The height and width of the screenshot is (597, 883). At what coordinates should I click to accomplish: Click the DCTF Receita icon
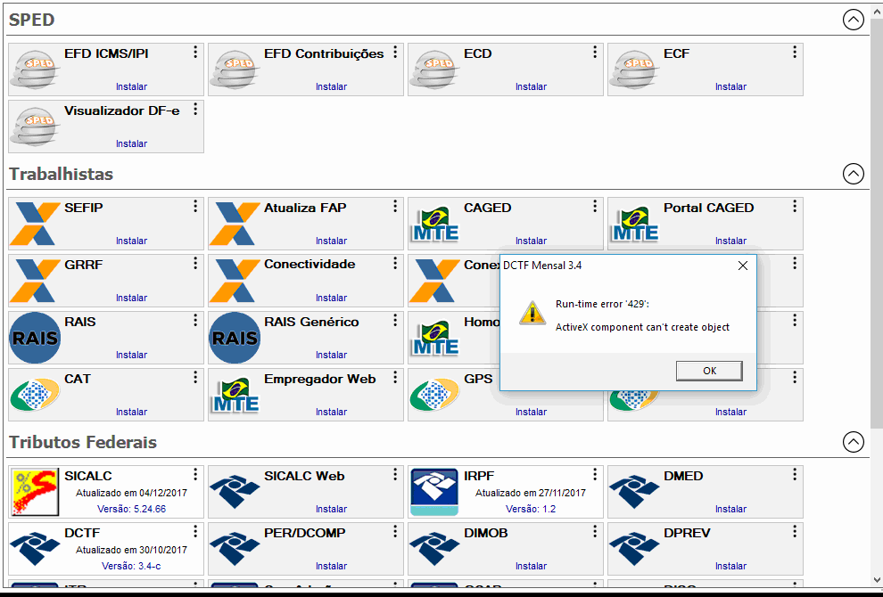(x=36, y=549)
